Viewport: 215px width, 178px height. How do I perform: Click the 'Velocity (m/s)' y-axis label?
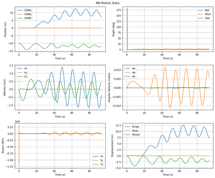point(4,87)
